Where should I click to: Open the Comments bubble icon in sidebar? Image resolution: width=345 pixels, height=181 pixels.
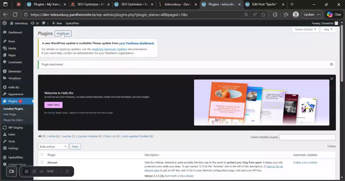5,62
